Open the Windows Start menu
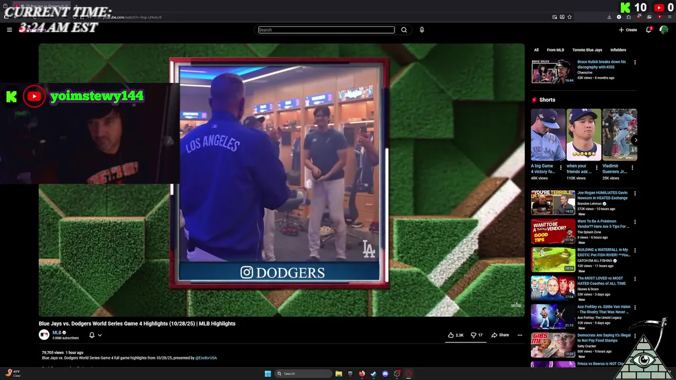The height and width of the screenshot is (380, 676). point(268,374)
